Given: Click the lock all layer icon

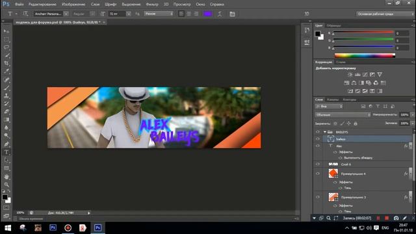Looking at the screenshot, I should pos(356,123).
